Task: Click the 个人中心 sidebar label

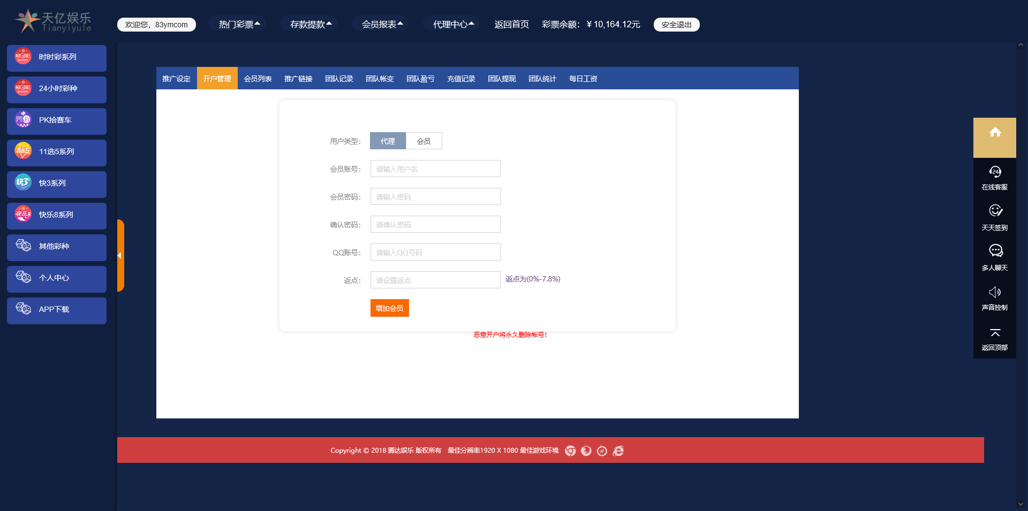Action: (54, 278)
